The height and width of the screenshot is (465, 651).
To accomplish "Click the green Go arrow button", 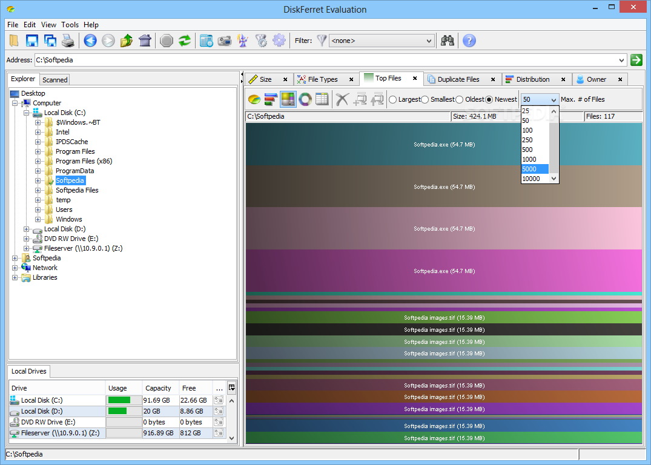I will tap(636, 60).
